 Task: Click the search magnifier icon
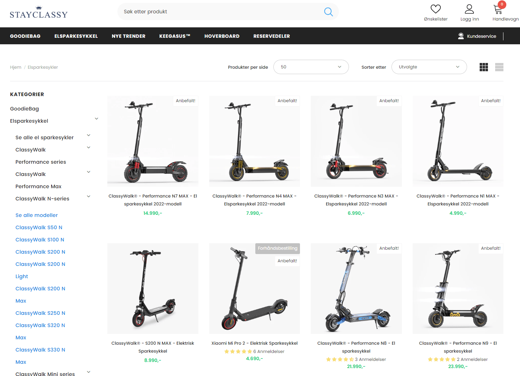coord(328,12)
